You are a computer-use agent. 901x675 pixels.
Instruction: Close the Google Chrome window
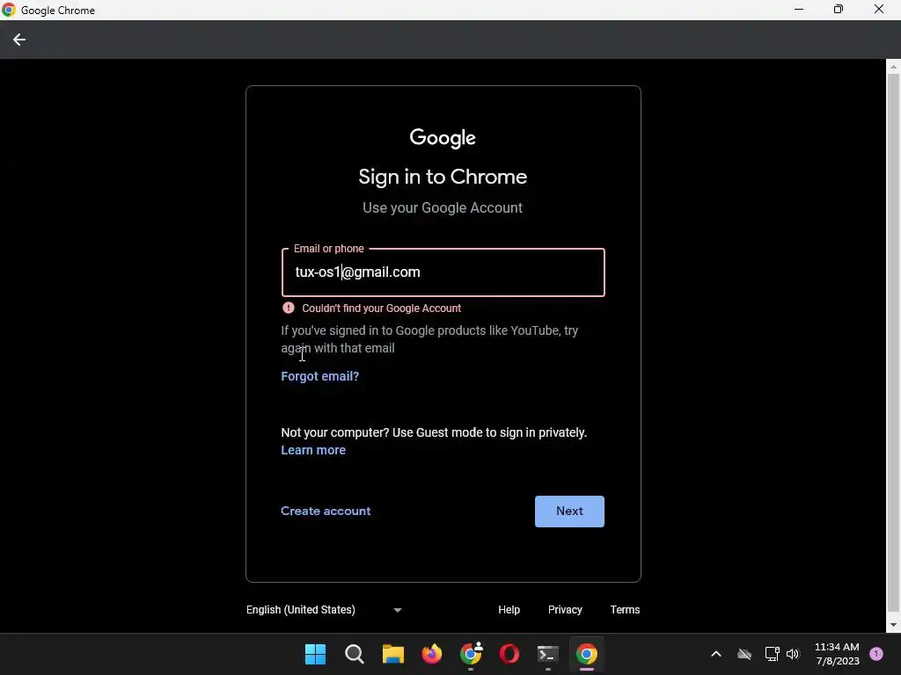[x=879, y=9]
